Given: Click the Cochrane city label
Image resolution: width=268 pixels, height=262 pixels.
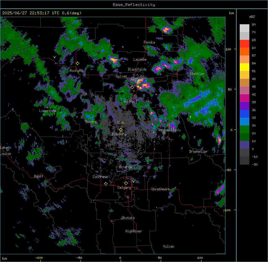Looking at the screenshot, I should point(100,177).
